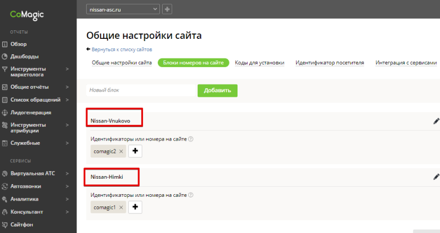440x233 pixels.
Task: Click the Обзор sidebar icon
Action: click(4, 44)
